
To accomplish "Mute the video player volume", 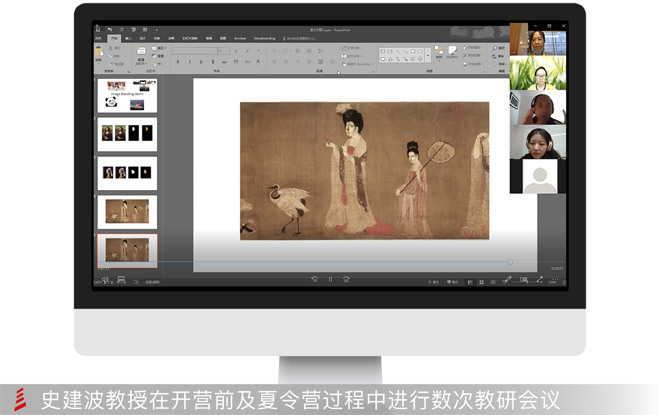I will [x=105, y=279].
